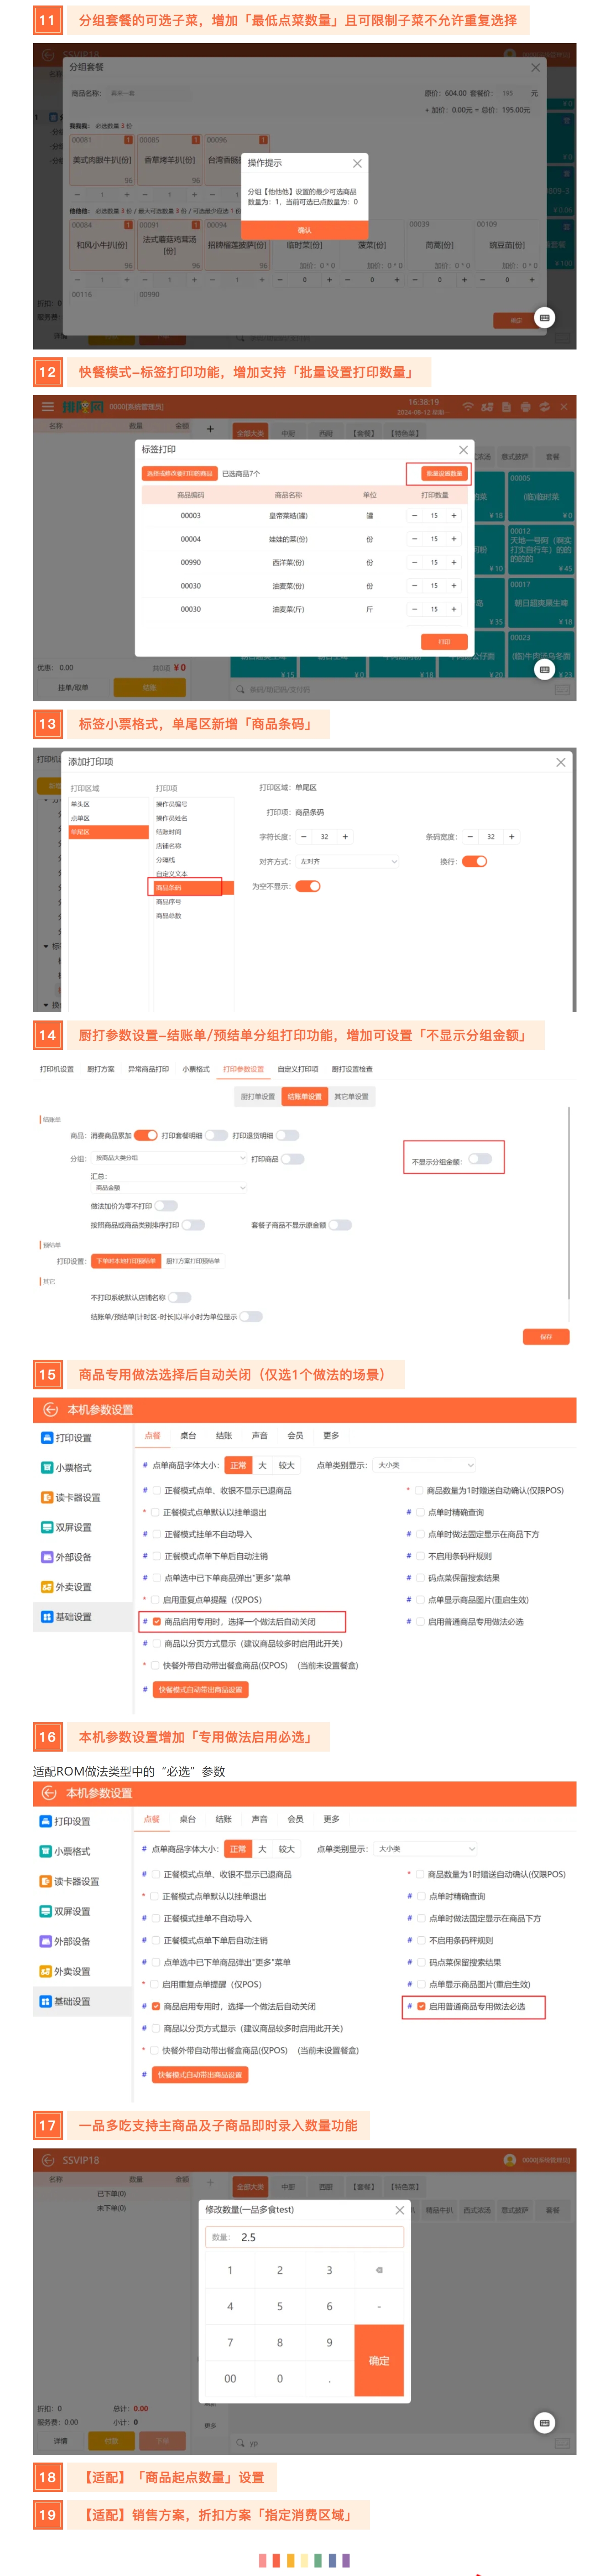
Task: Close the 标签打印 dialog
Action: 463,450
